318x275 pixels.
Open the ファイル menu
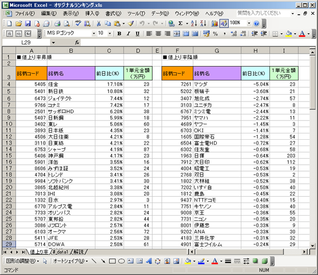coord(25,14)
